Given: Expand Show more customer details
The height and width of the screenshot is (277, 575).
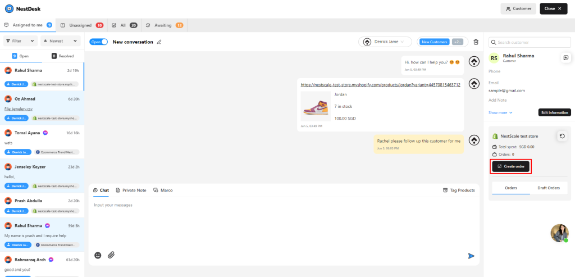Looking at the screenshot, I should [x=500, y=112].
